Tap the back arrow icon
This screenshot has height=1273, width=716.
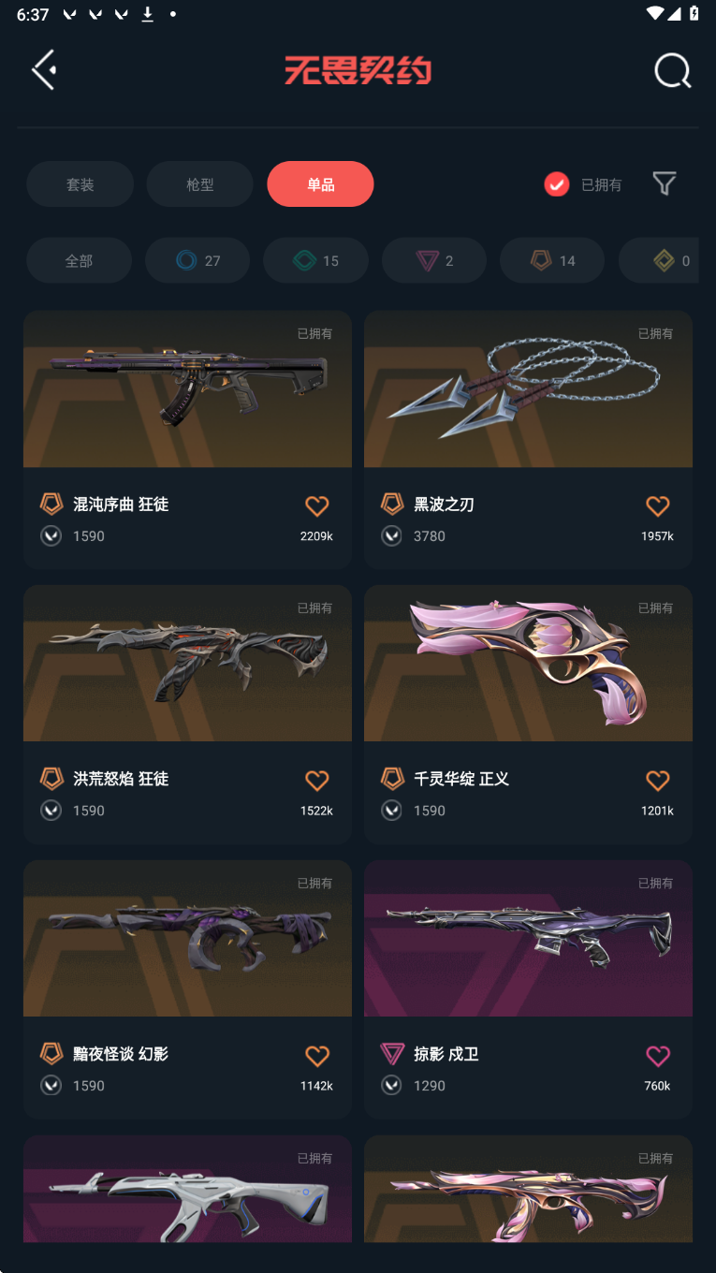click(x=44, y=70)
